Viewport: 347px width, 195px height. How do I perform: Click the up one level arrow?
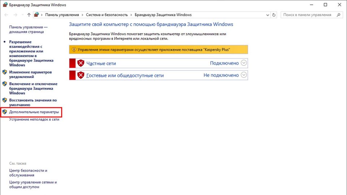29,15
